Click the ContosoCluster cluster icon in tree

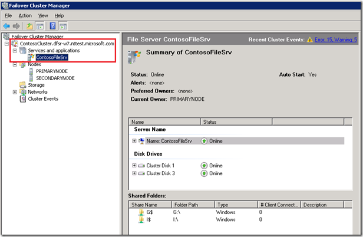tap(15, 44)
